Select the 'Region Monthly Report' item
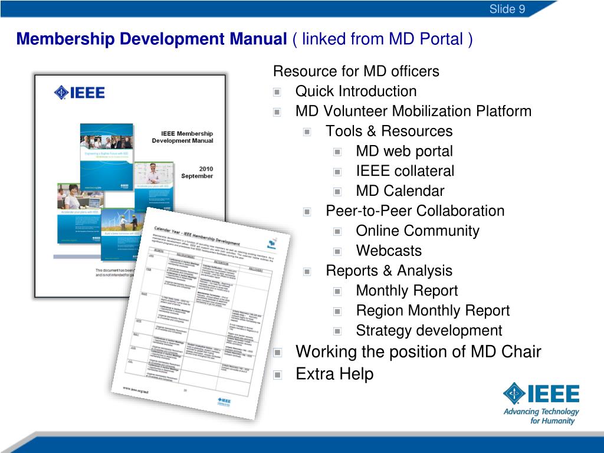 (x=433, y=310)
